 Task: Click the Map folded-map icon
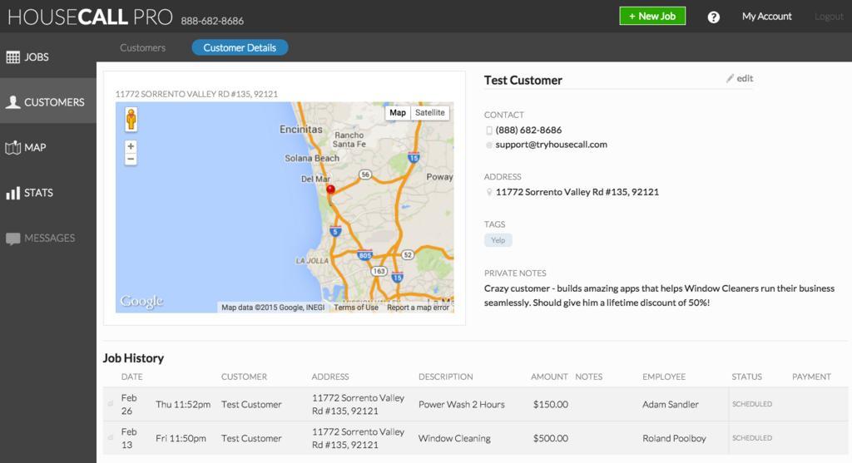click(x=13, y=148)
